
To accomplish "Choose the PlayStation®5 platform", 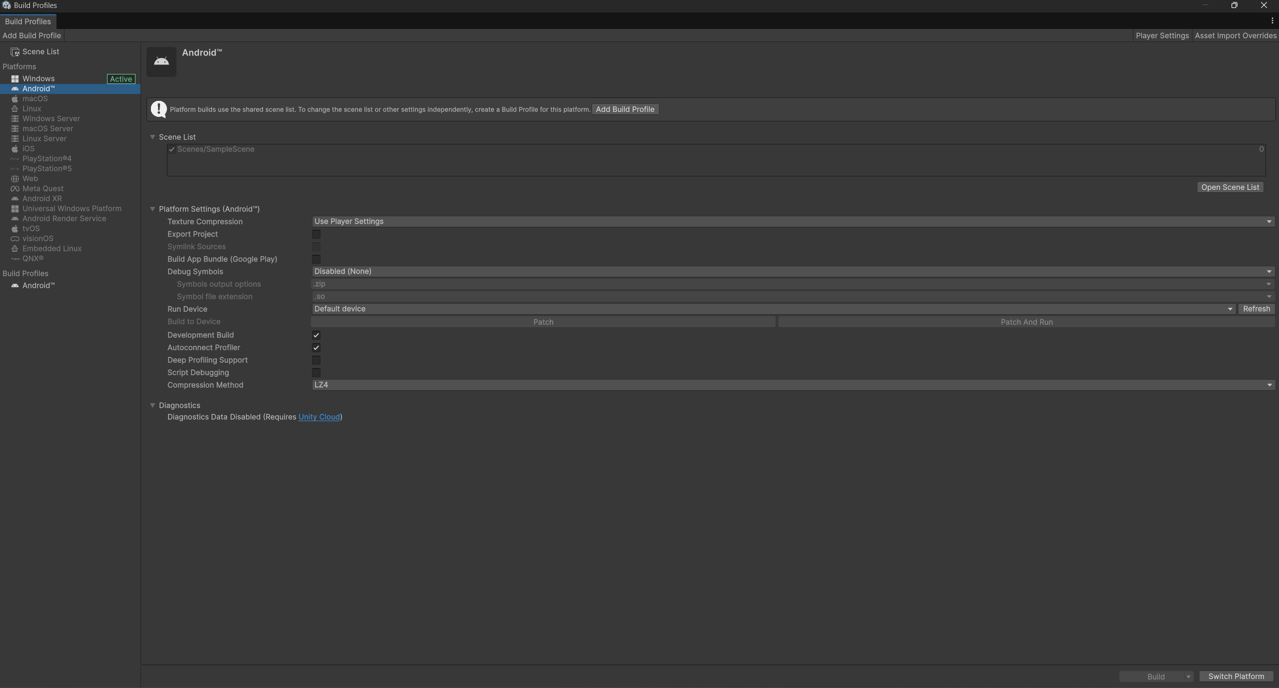I will coord(47,168).
